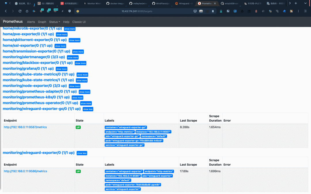Open the 192.168.0.11:9586/metrics endpoint link
The width and height of the screenshot is (311, 194).
pyautogui.click(x=25, y=171)
